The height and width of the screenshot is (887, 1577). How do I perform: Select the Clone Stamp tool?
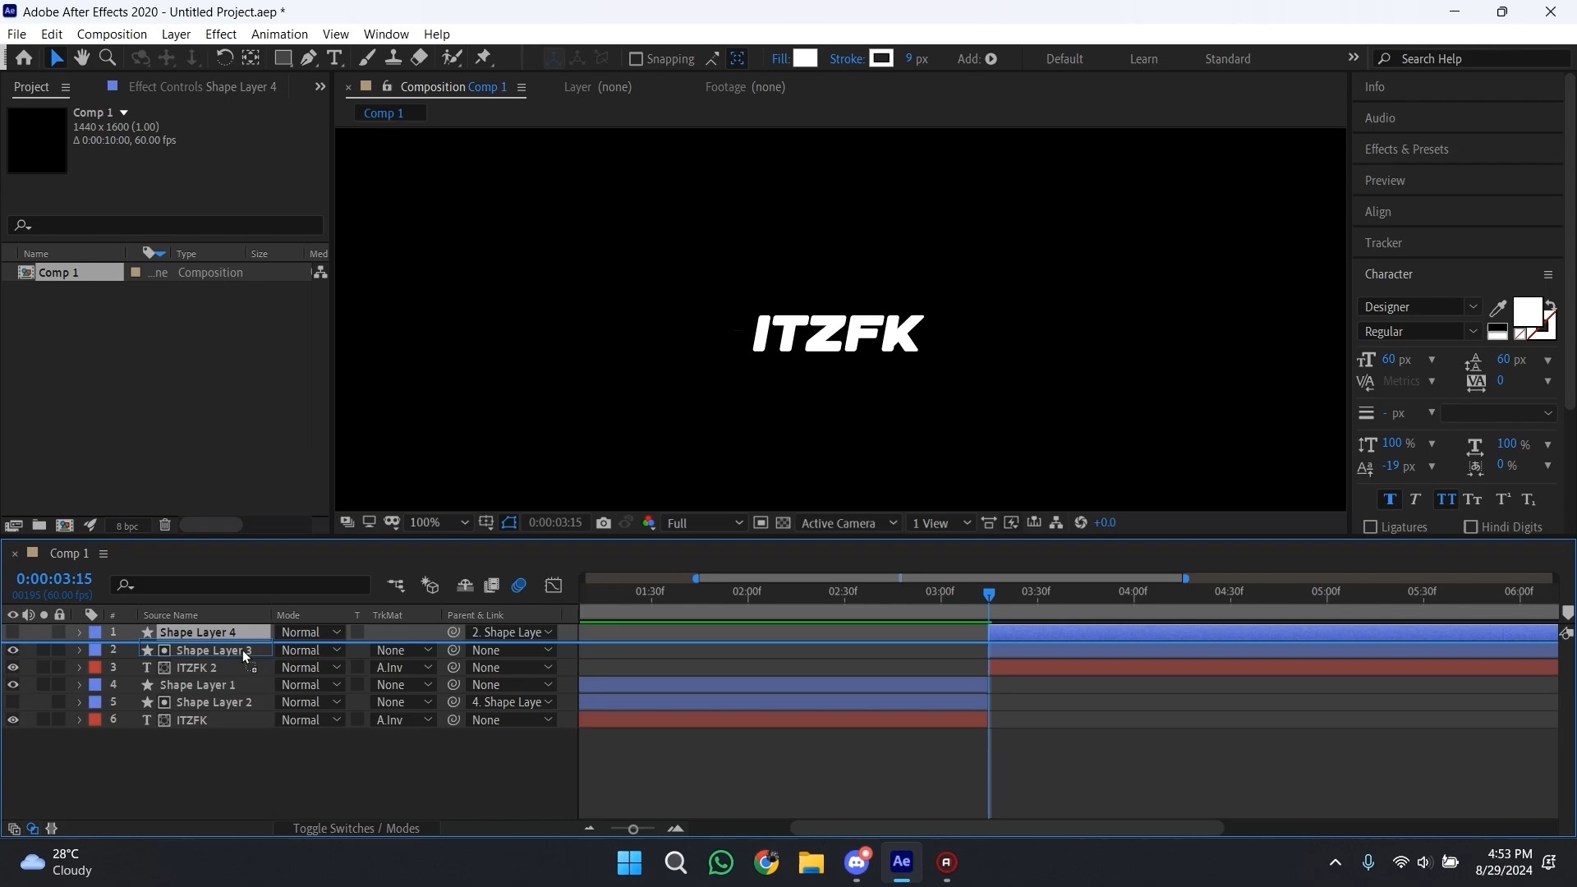pyautogui.click(x=393, y=58)
